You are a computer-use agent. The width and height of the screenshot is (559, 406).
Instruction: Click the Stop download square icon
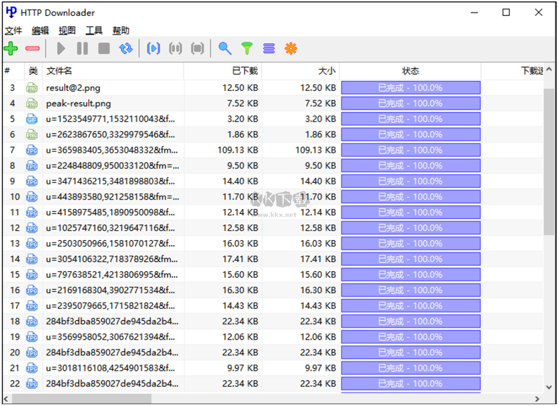pos(104,49)
